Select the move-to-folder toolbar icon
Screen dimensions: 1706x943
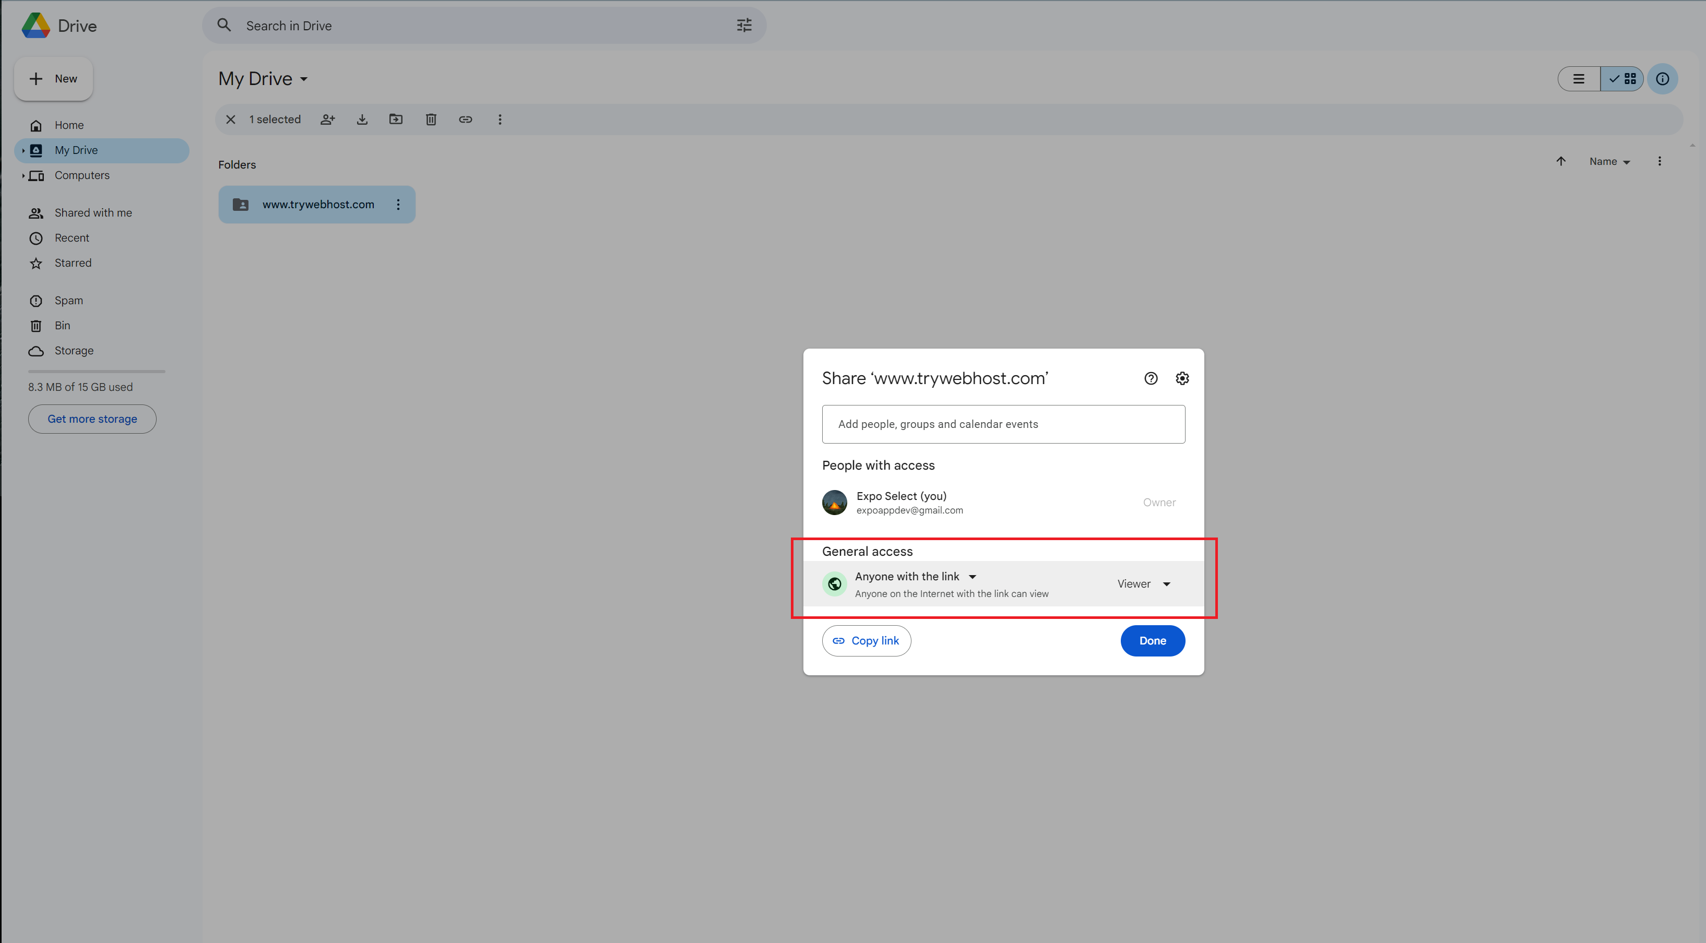[x=396, y=119]
